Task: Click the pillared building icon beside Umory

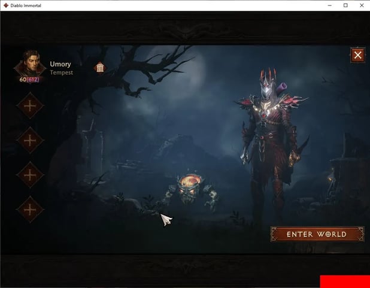Action: coord(100,67)
